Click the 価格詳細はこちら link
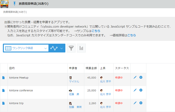Viewport: 175px width, 112px height. coord(131,35)
